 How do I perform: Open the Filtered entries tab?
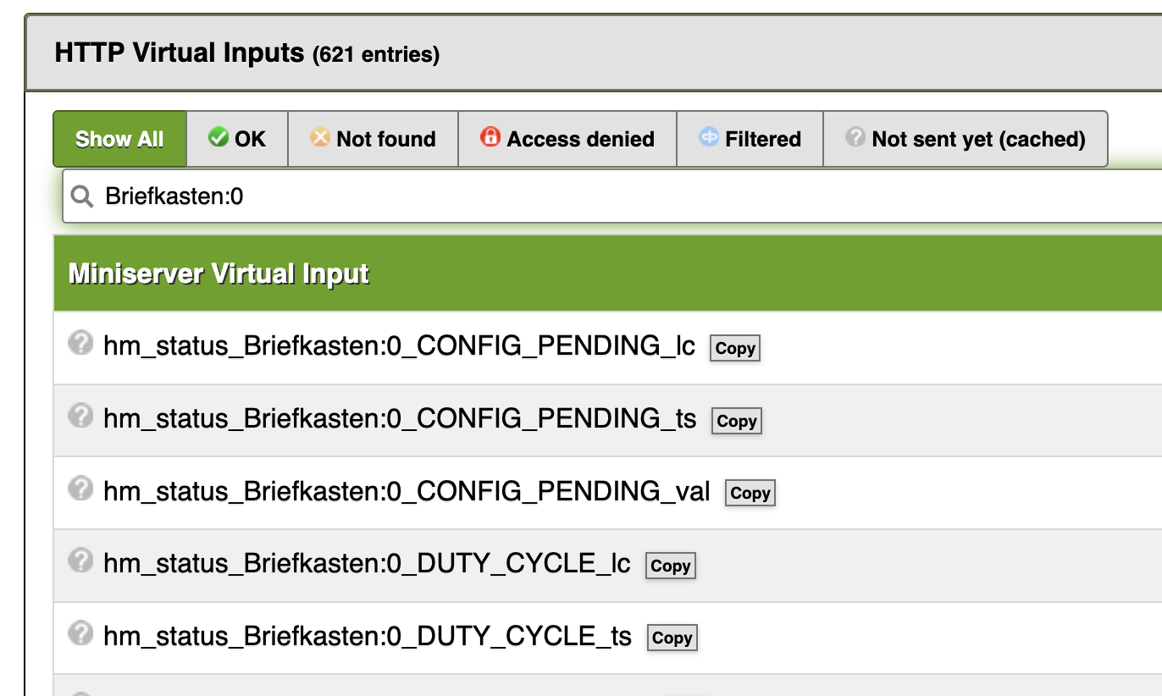click(750, 139)
